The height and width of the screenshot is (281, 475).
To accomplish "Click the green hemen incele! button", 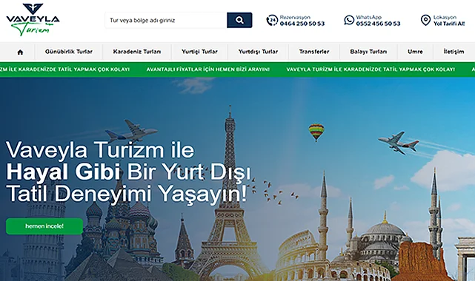I will (x=44, y=226).
